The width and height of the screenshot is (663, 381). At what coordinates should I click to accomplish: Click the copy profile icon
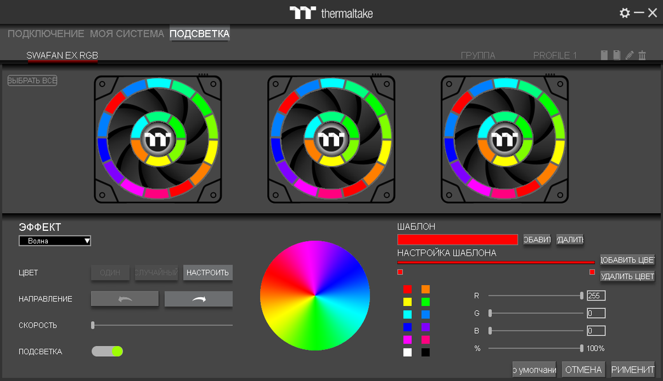[x=617, y=55]
